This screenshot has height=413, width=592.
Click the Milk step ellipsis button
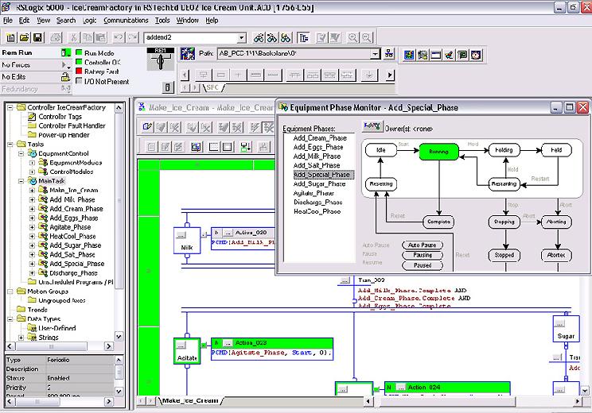(181, 235)
